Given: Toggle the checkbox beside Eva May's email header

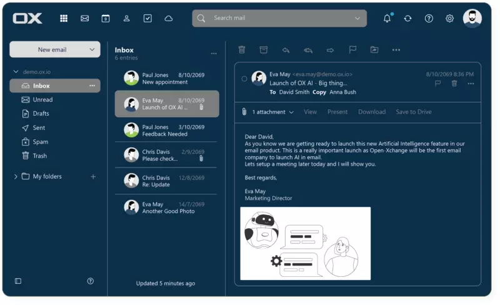Looking at the screenshot, I should click(244, 79).
